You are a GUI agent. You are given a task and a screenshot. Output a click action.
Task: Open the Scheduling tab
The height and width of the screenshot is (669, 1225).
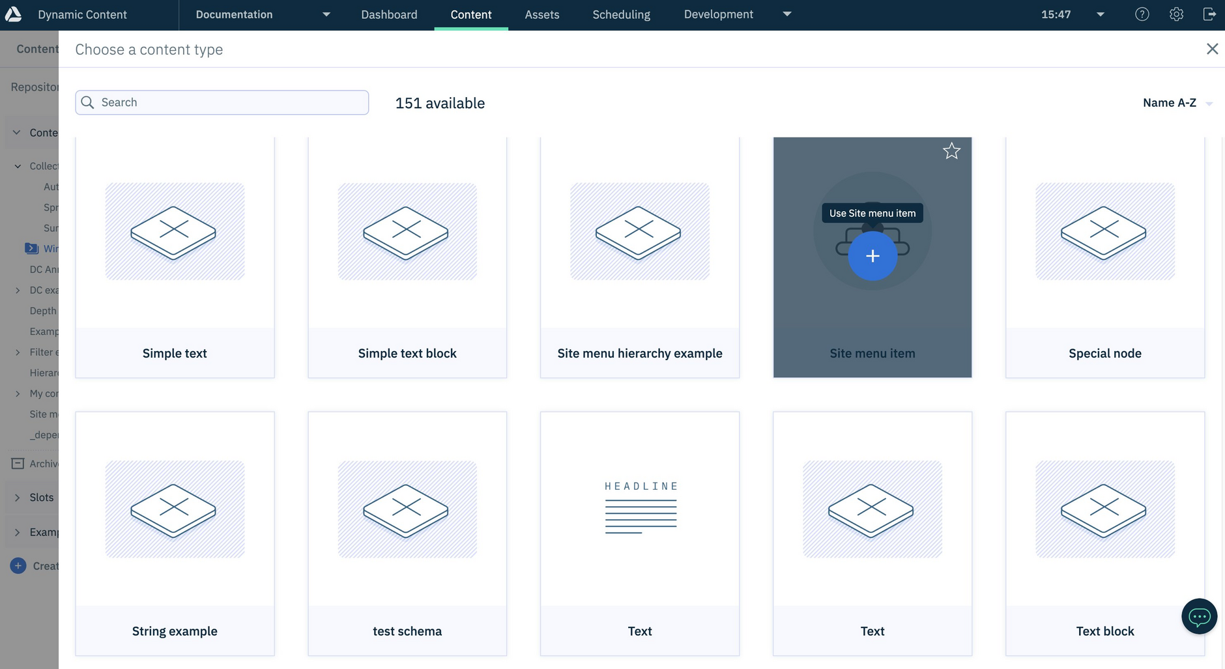click(x=621, y=14)
